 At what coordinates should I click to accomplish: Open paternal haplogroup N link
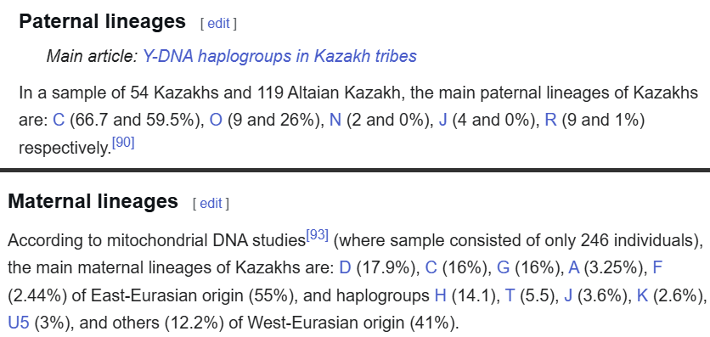click(x=335, y=121)
